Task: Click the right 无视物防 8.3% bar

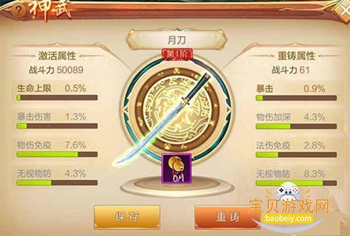Action: (296, 183)
